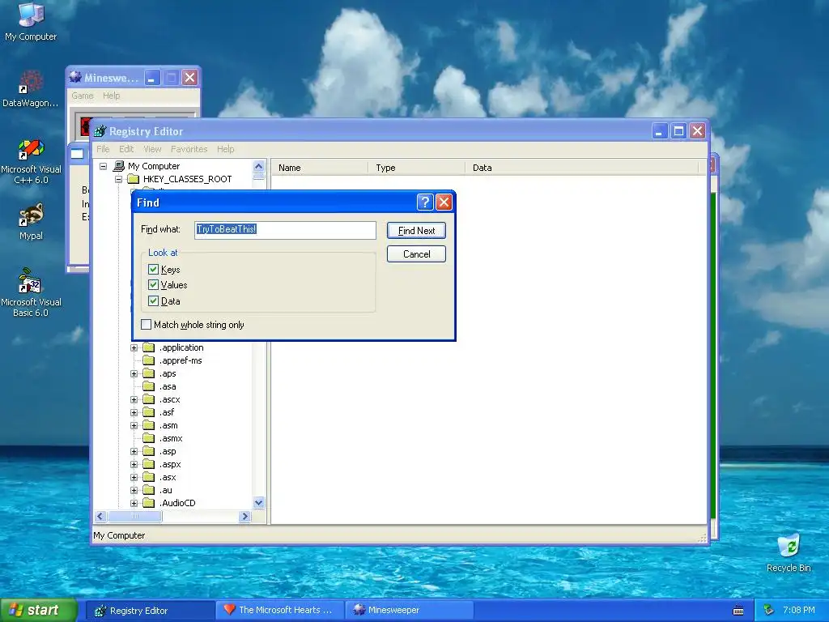Expand the .aps key

click(x=134, y=373)
